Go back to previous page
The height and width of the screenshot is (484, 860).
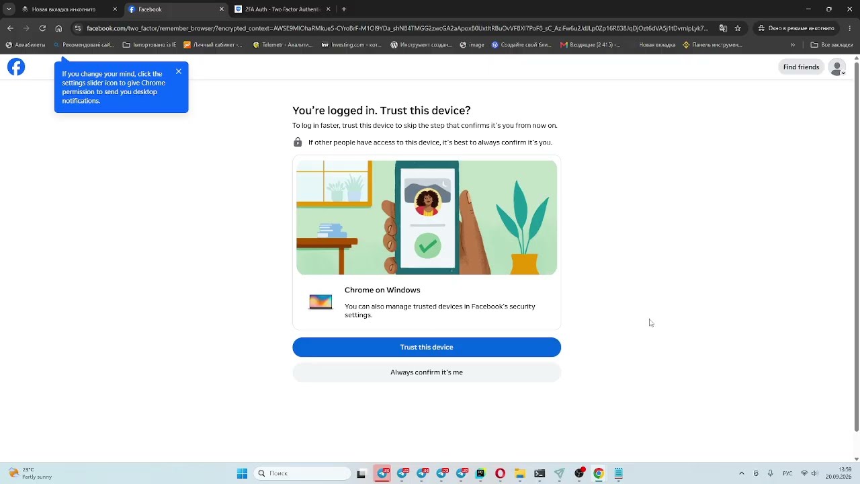click(x=10, y=28)
